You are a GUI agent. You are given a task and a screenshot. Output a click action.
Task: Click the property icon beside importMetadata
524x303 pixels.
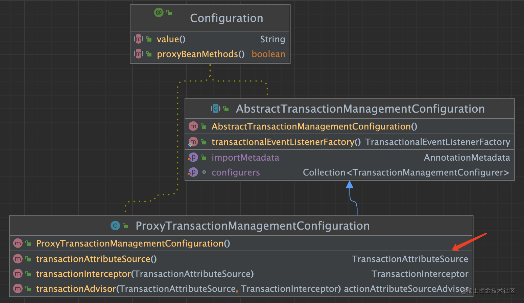193,158
